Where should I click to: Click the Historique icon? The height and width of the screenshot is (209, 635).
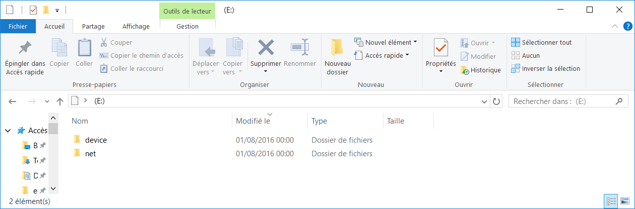465,70
